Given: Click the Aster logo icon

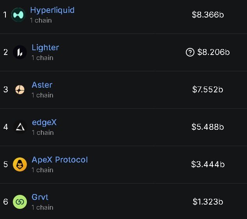Looking at the screenshot, I should [19, 90].
